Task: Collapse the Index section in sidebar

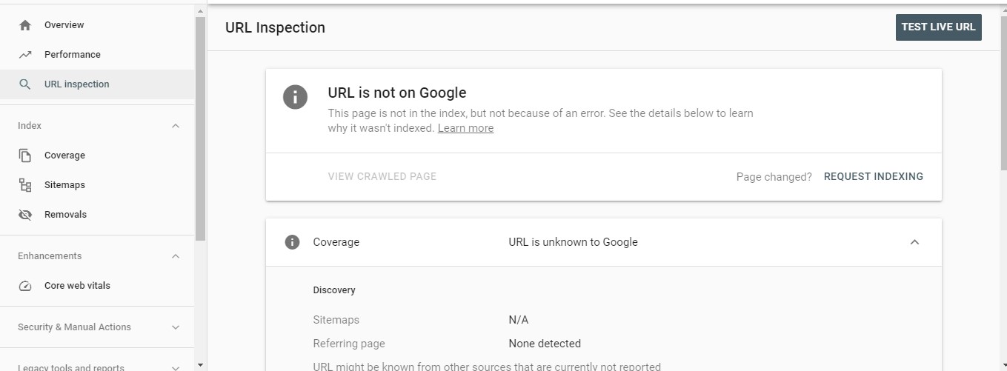Action: (x=176, y=126)
